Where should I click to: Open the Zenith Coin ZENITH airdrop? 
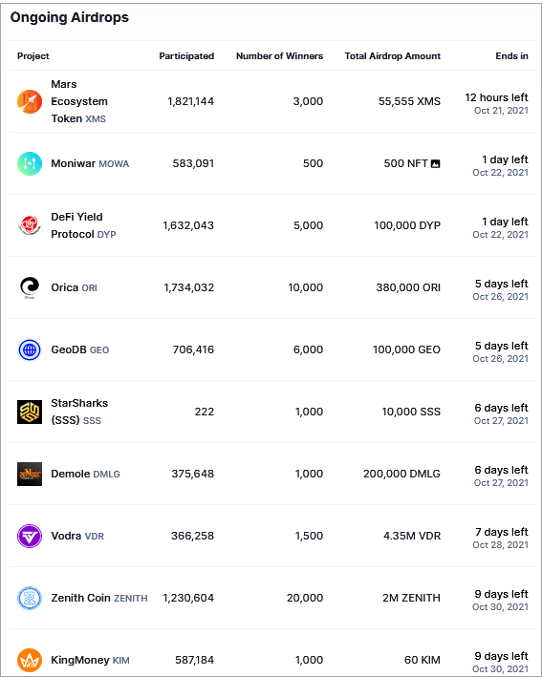[99, 598]
